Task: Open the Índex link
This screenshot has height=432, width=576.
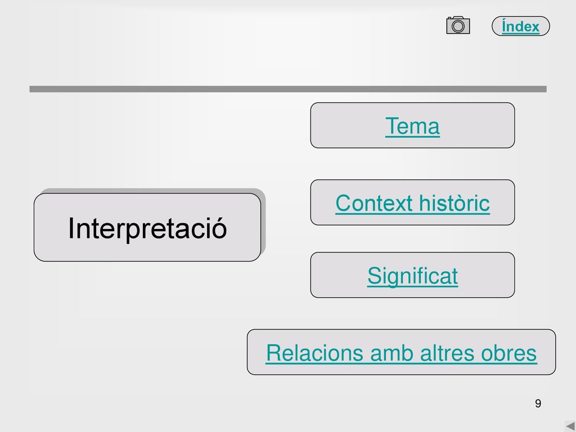Action: (520, 26)
